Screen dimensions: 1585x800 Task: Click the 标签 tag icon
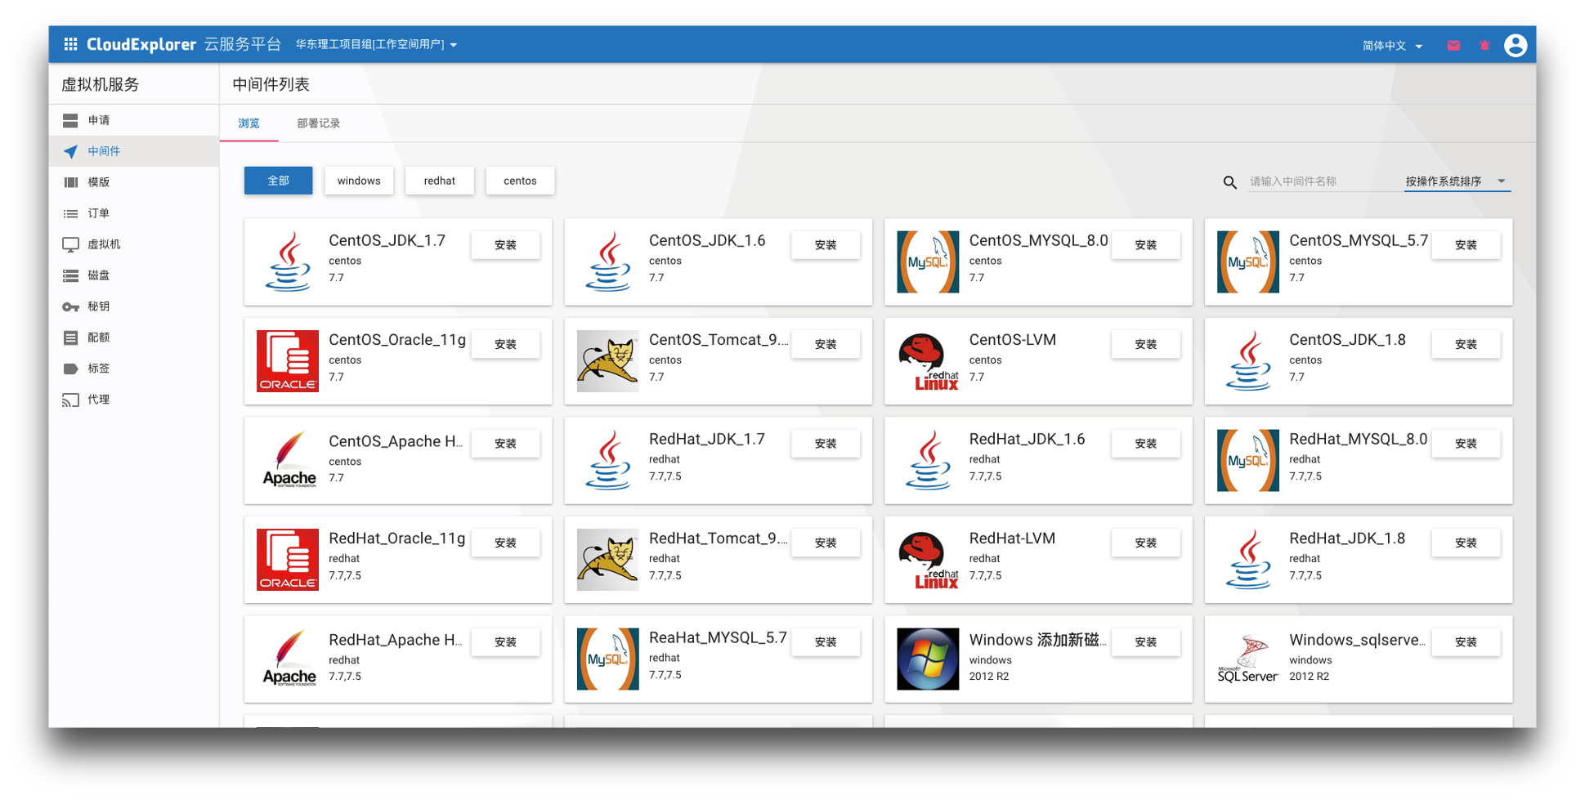point(70,369)
